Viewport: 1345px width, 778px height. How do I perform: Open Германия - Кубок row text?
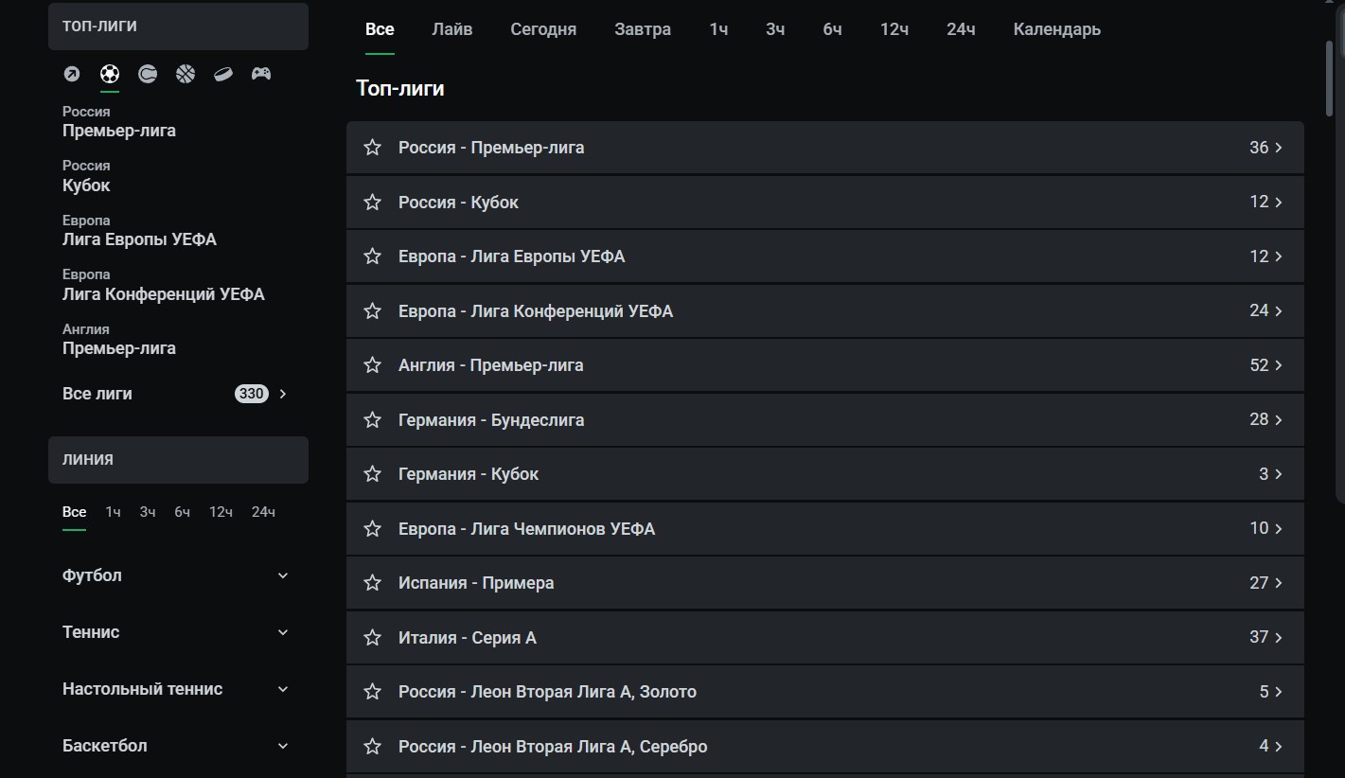click(x=469, y=474)
